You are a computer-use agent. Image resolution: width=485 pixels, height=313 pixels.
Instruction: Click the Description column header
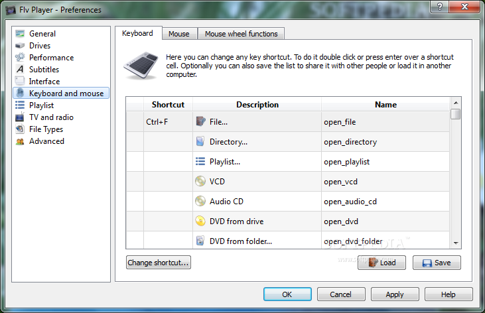coord(257,105)
